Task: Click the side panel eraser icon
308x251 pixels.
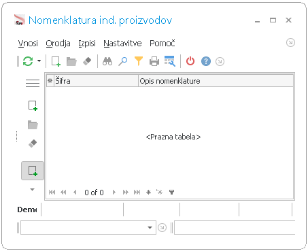Action: coord(33,144)
